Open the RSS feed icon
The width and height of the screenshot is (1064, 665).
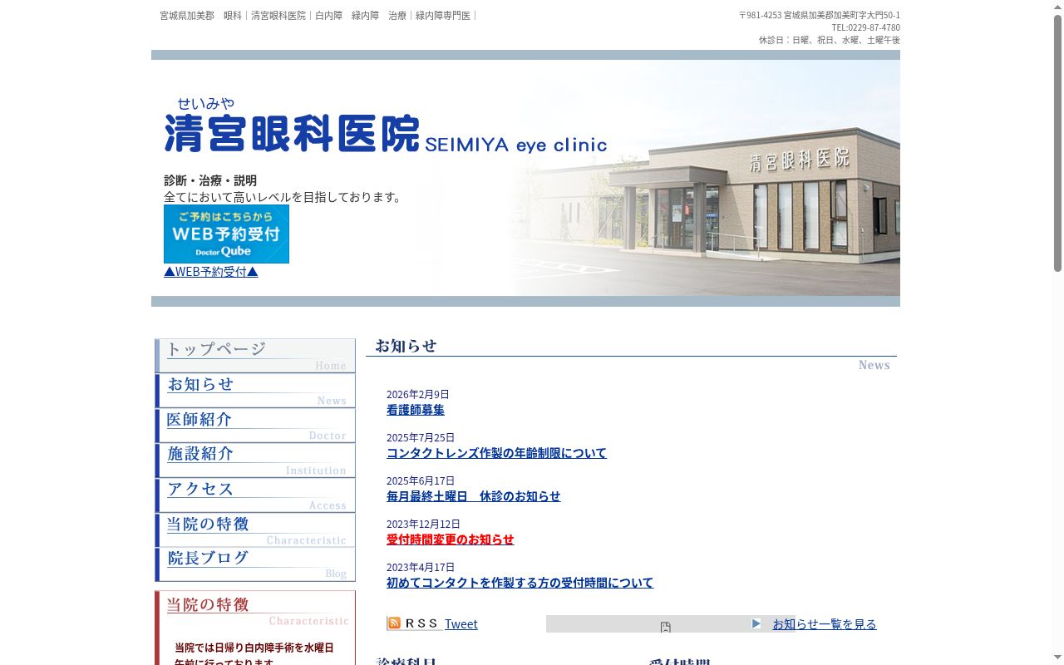414,623
